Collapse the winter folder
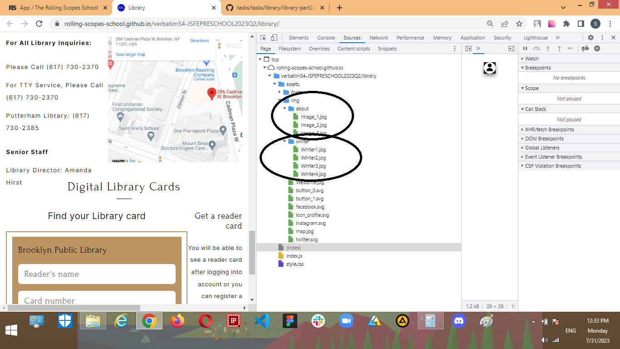Image resolution: width=620 pixels, height=349 pixels. coord(285,141)
